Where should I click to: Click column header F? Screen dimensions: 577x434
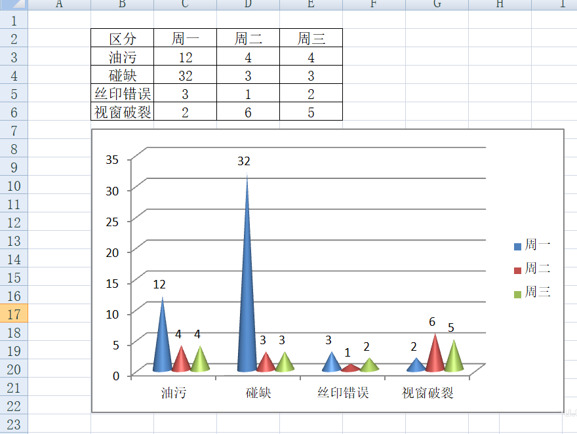point(374,5)
